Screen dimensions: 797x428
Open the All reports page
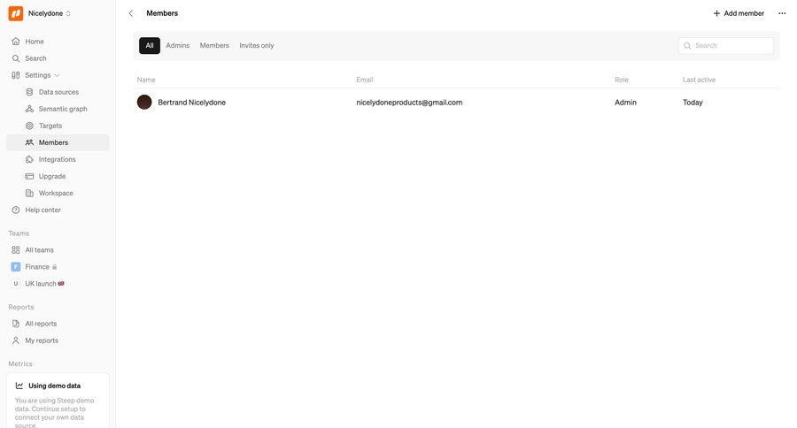[x=41, y=324]
